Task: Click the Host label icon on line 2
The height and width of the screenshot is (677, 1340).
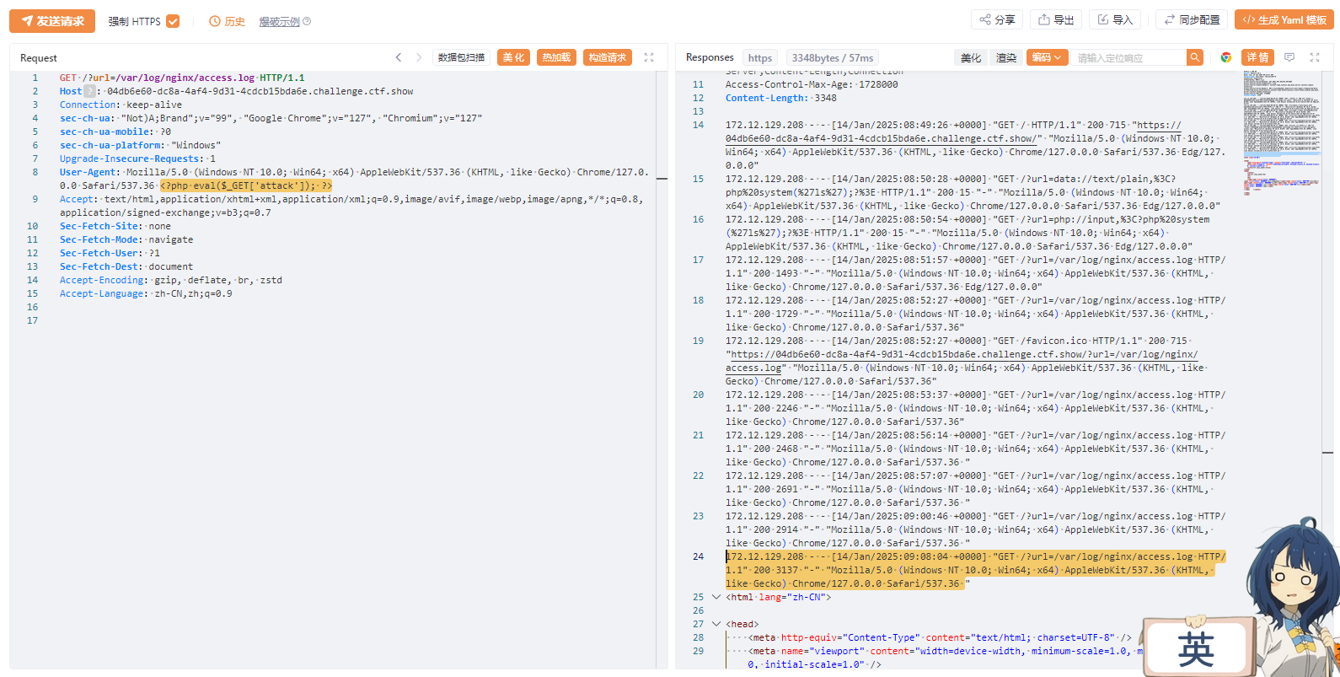Action: coord(89,91)
